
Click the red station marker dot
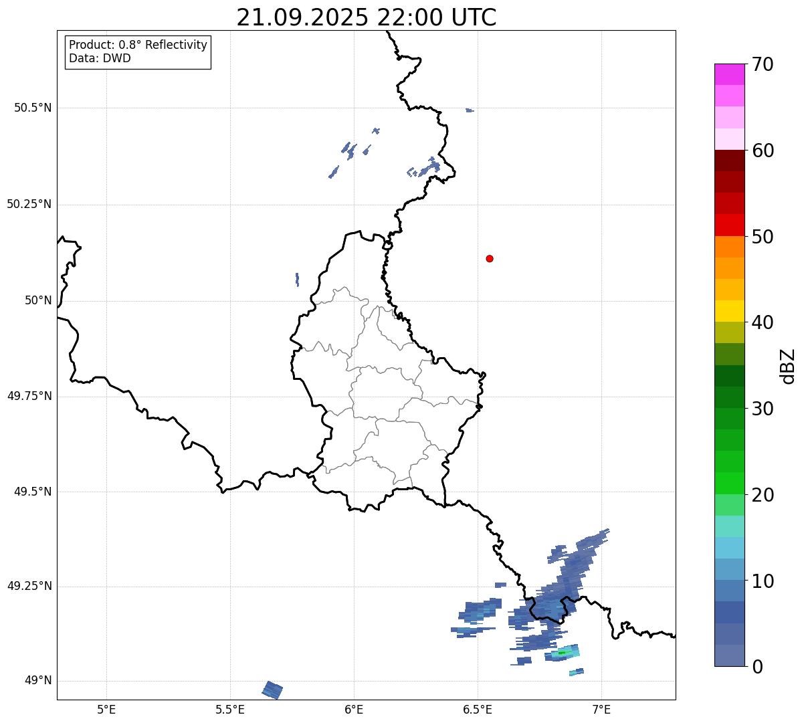point(490,258)
